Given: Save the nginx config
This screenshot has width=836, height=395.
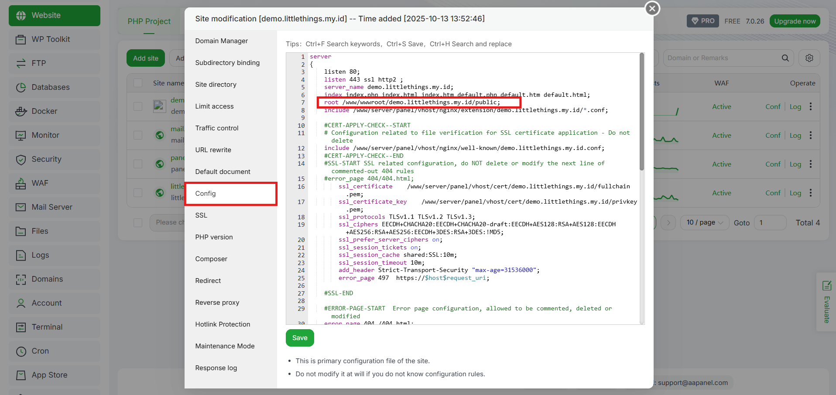Looking at the screenshot, I should coord(300,338).
